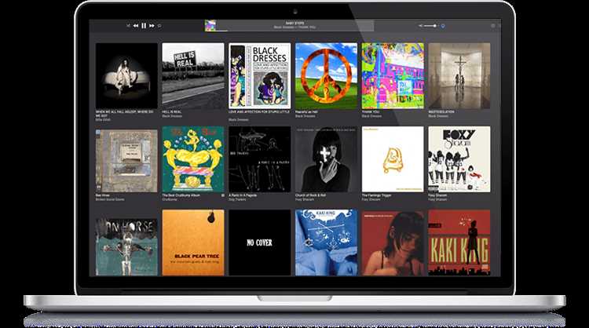Click the THANK YOU album title
This screenshot has width=589, height=328.
[x=371, y=112]
